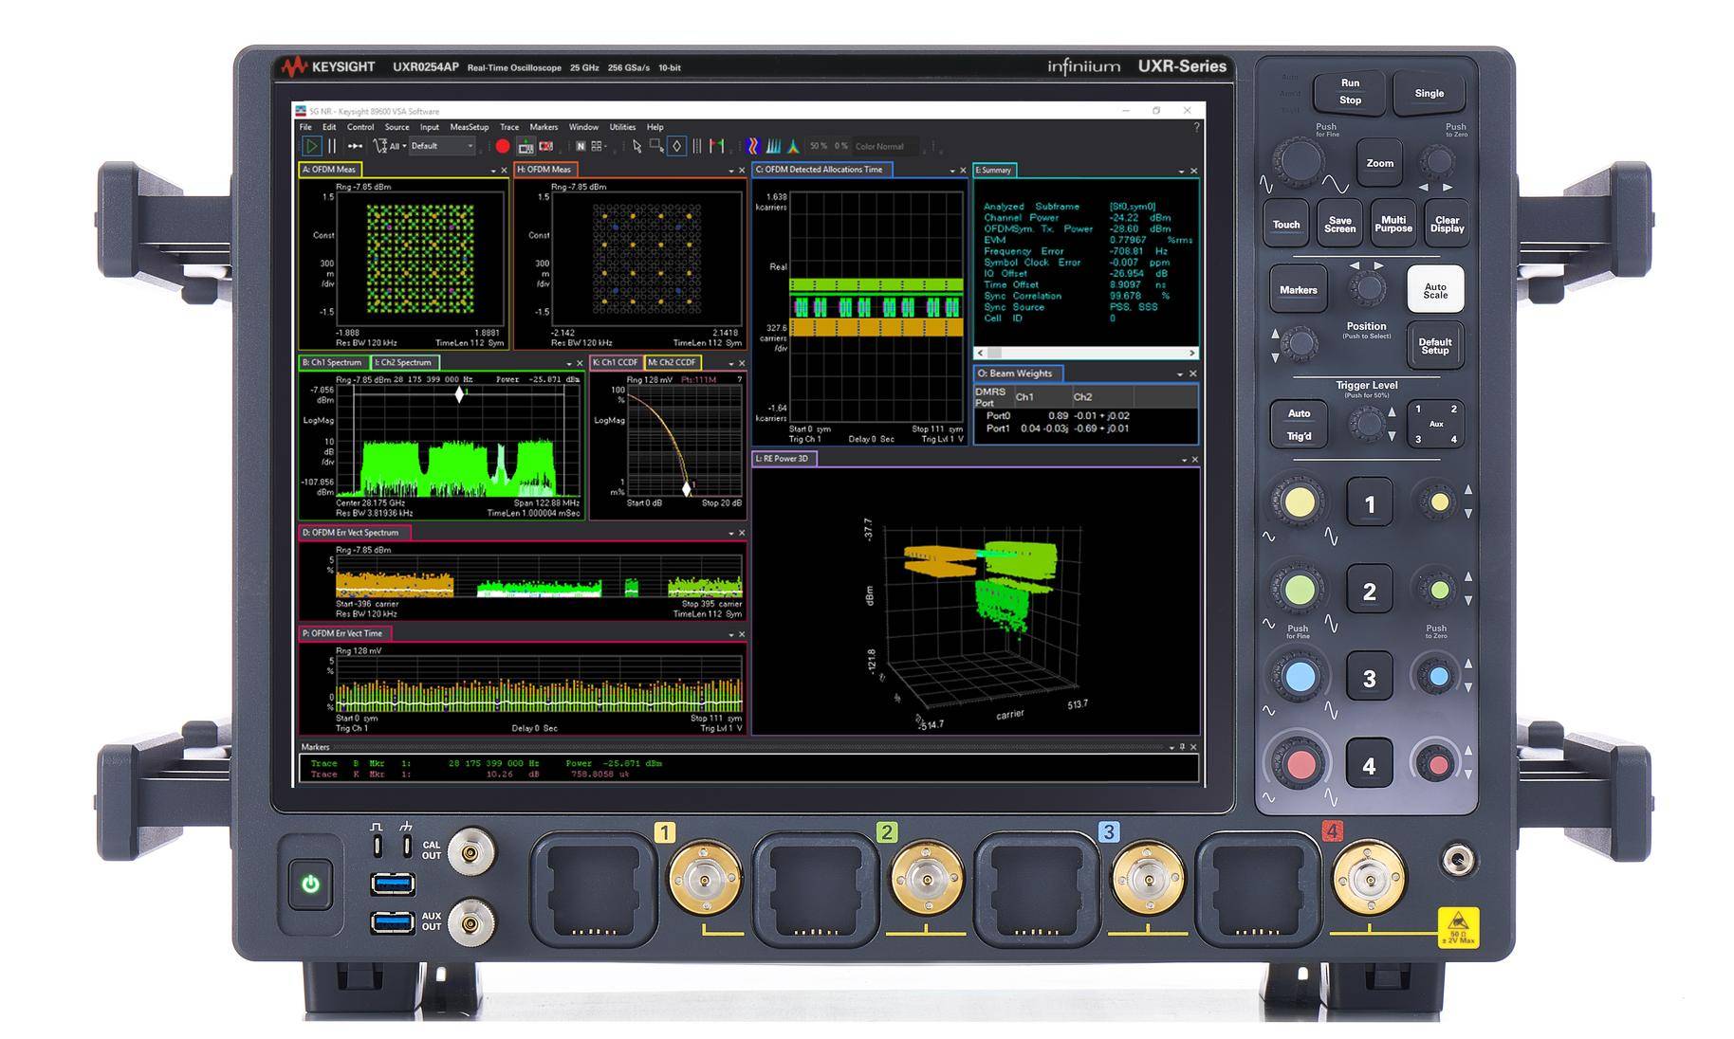Switch to the I: Ch2 Spectrum tab
This screenshot has height=1039, width=1734.
[x=405, y=362]
